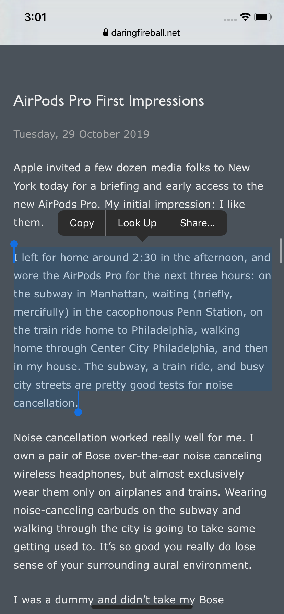Tap the battery icon in status bar
Screen dimensions: 284x614
263,17
